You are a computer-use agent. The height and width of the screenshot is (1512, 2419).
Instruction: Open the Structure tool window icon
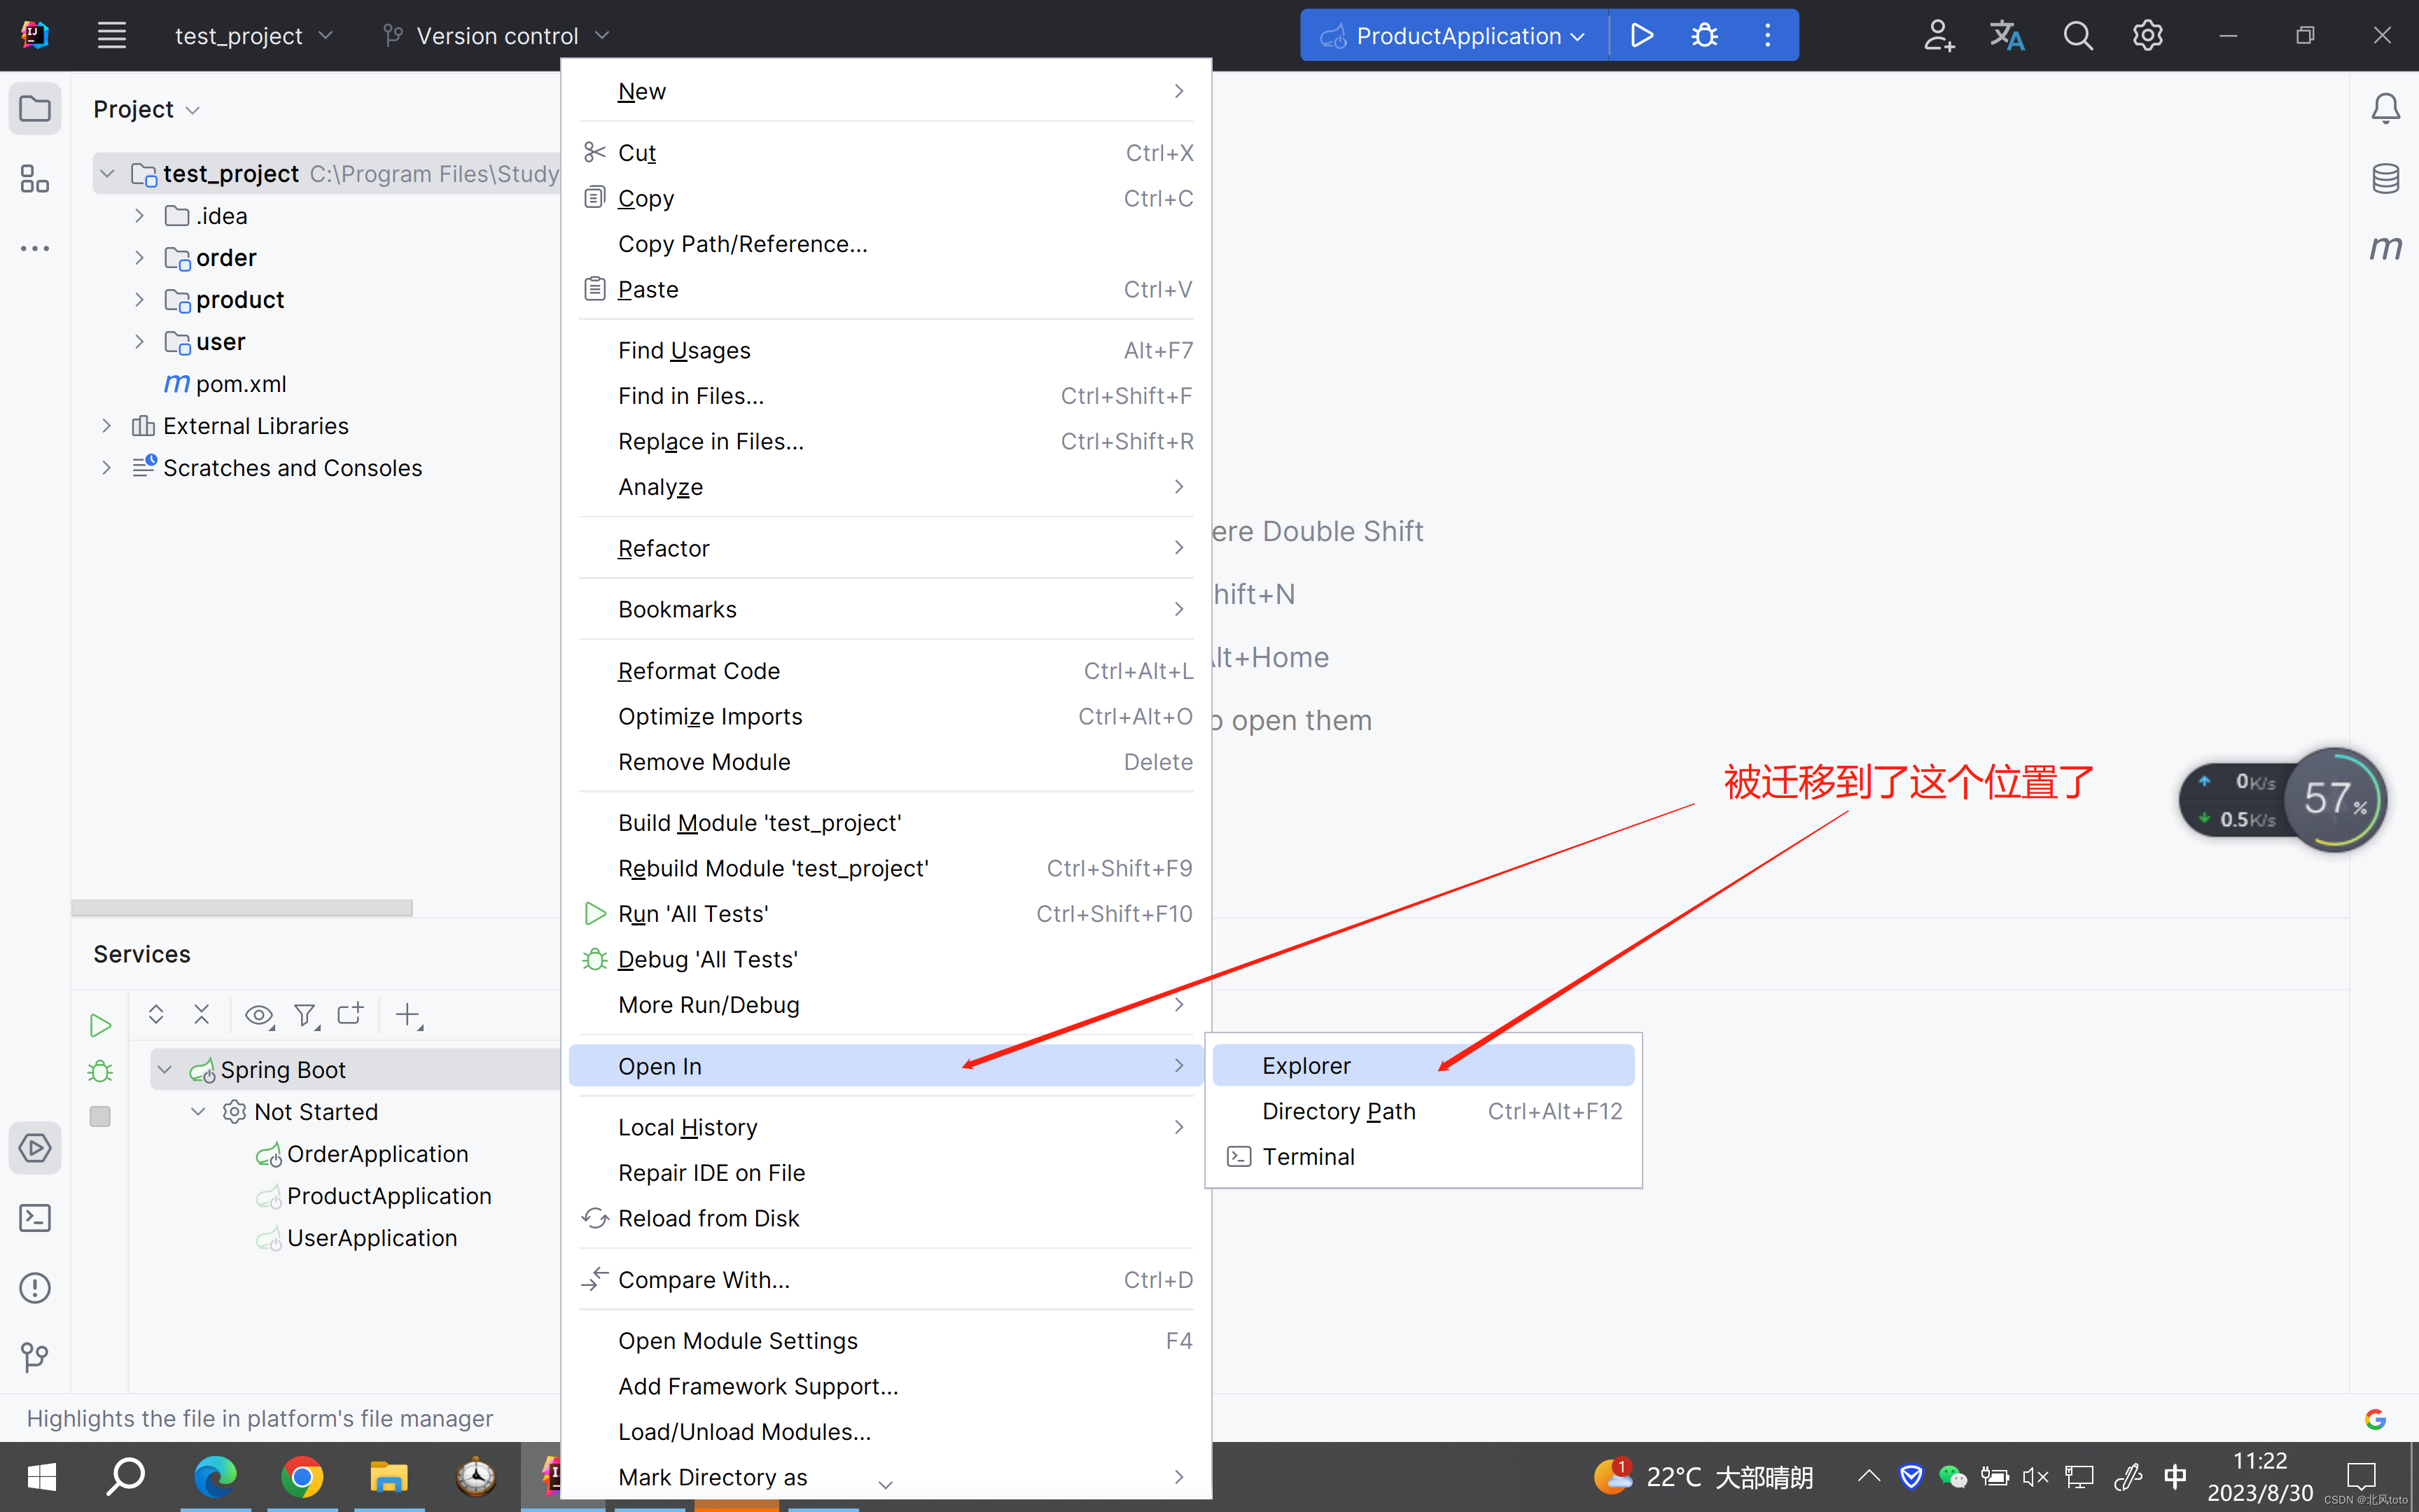(35, 179)
